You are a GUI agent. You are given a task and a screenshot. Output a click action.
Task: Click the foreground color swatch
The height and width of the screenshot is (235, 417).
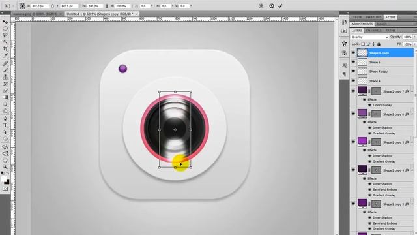(4, 179)
